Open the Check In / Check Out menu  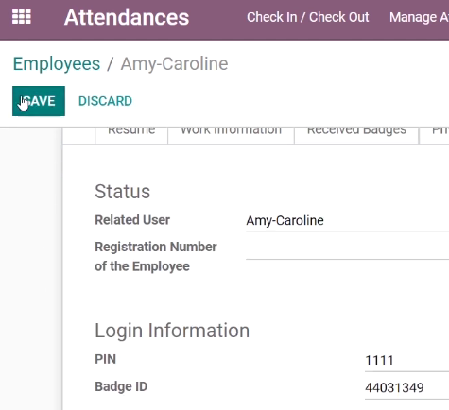click(x=307, y=17)
